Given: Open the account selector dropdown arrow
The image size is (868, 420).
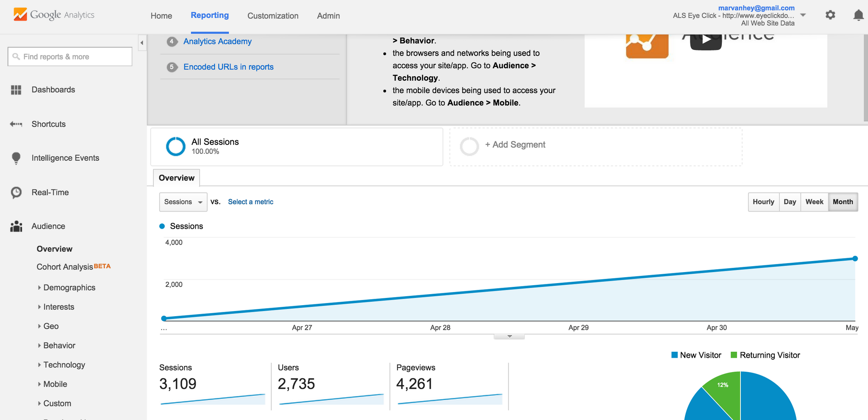Looking at the screenshot, I should 803,15.
